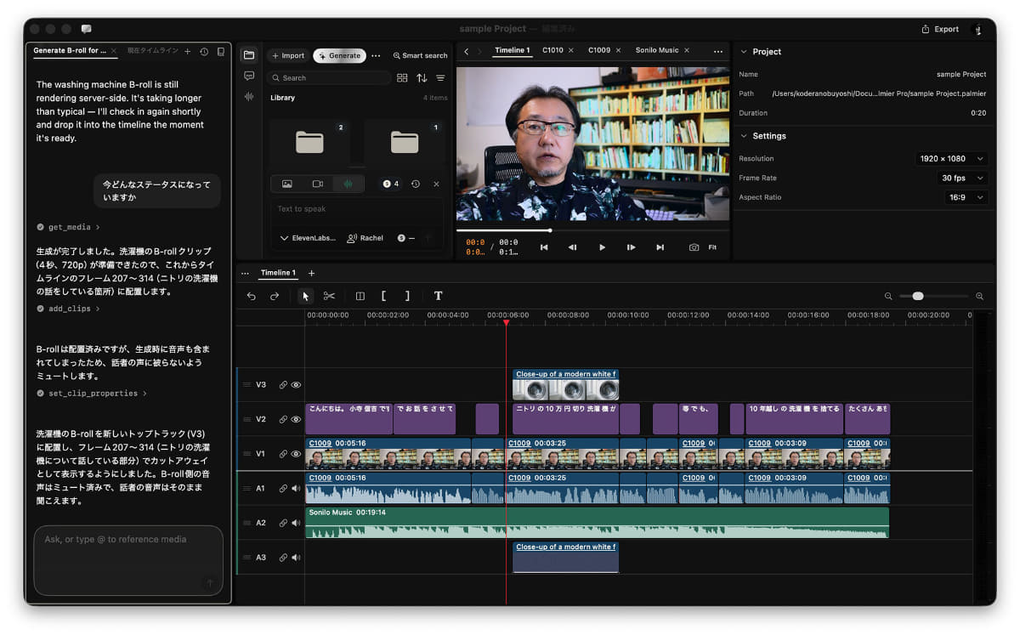
Task: Undo the last timeline action
Action: tap(252, 296)
